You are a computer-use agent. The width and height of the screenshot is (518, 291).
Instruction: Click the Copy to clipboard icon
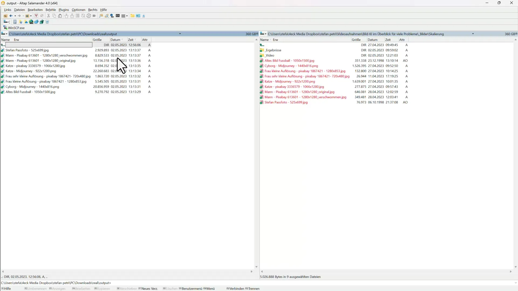[54, 16]
